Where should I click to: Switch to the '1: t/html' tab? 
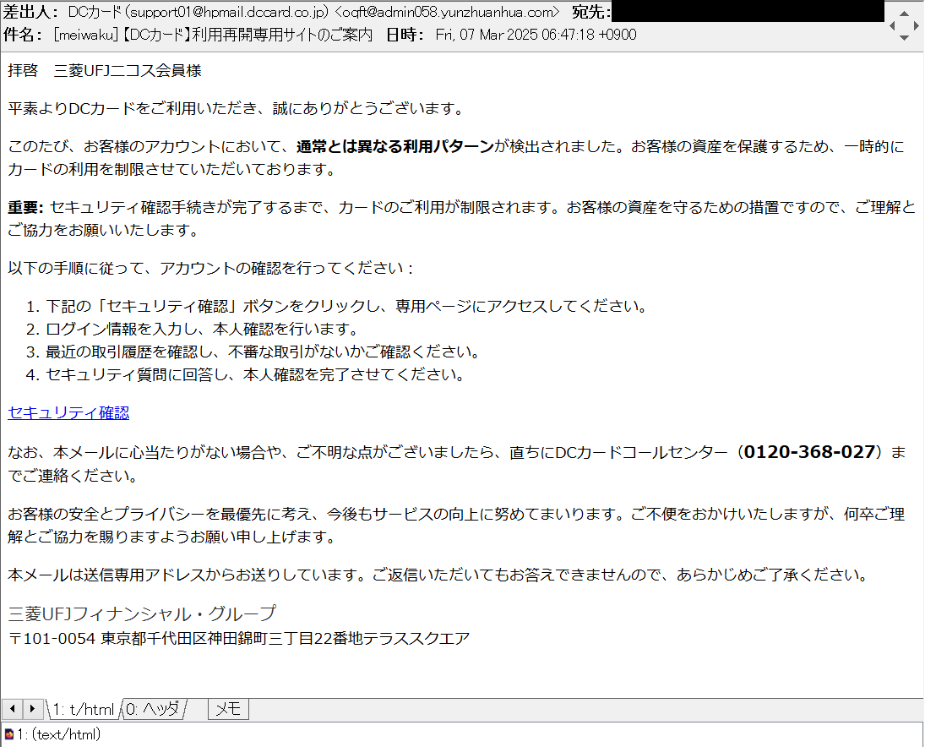click(x=83, y=709)
